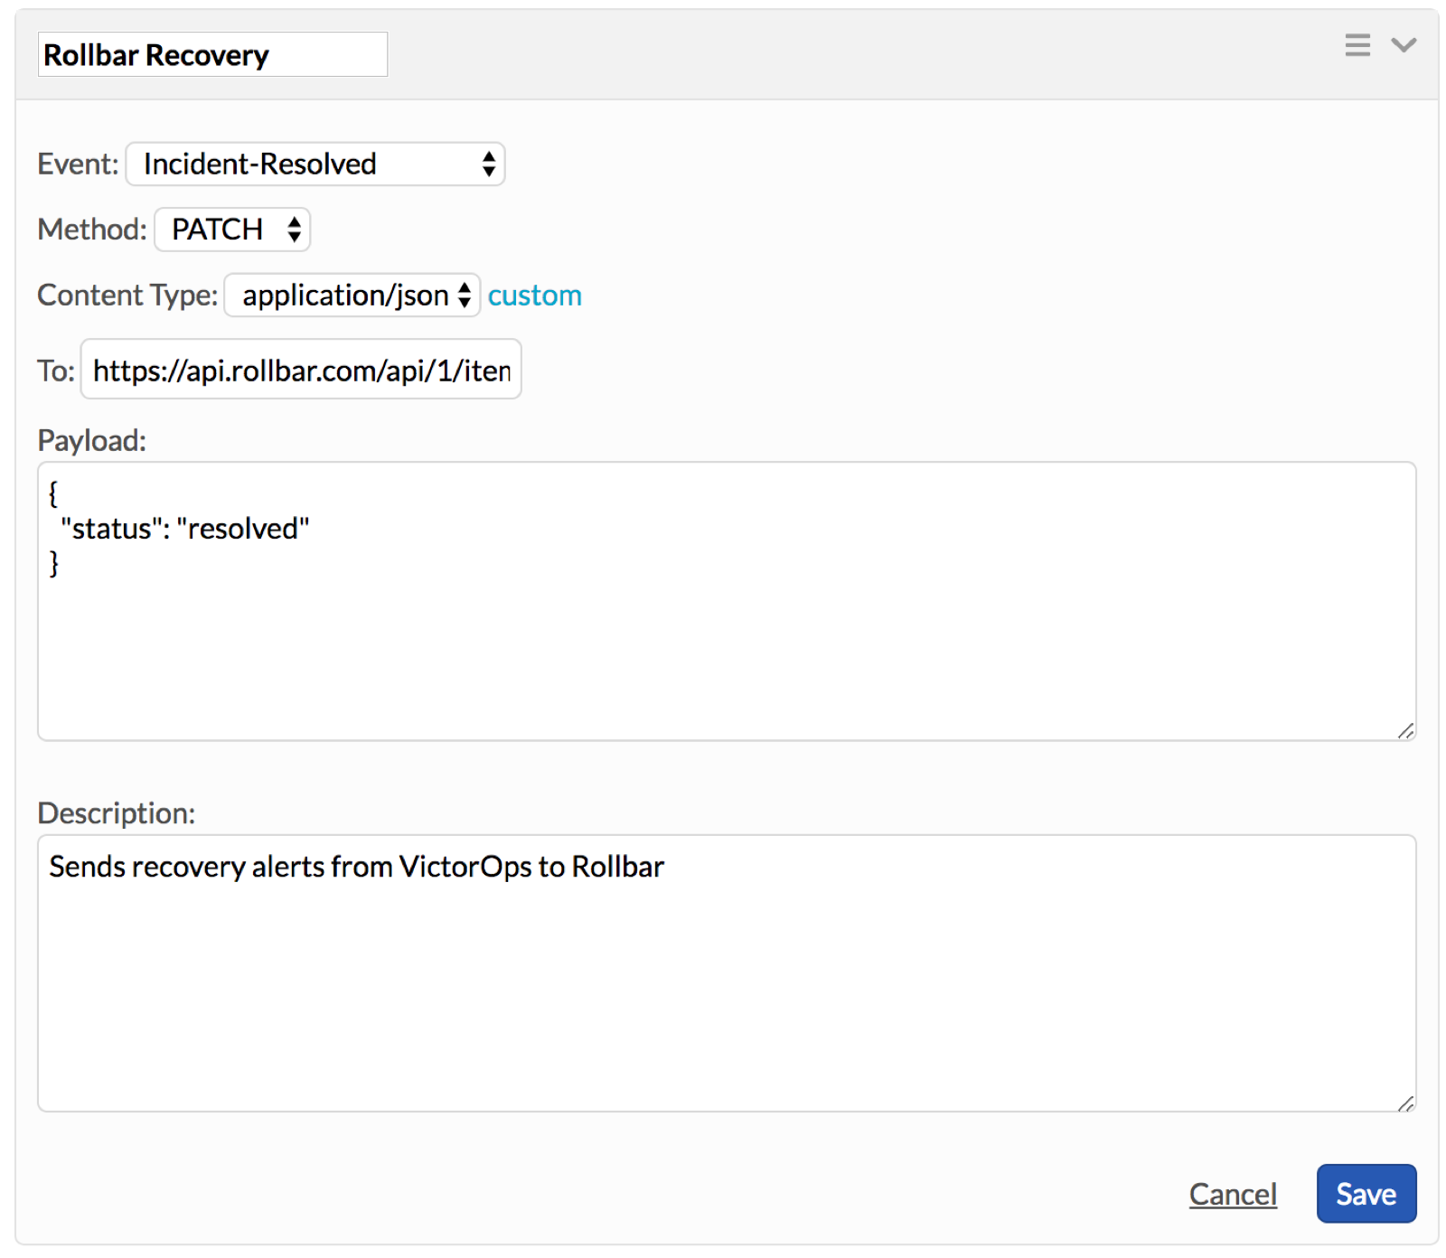Click the Payload textarea resize handle

tap(1405, 730)
